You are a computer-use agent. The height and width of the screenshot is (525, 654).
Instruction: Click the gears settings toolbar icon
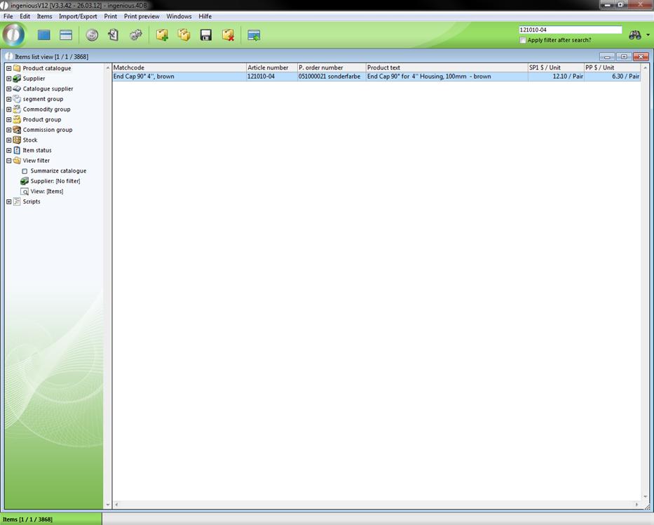point(136,35)
